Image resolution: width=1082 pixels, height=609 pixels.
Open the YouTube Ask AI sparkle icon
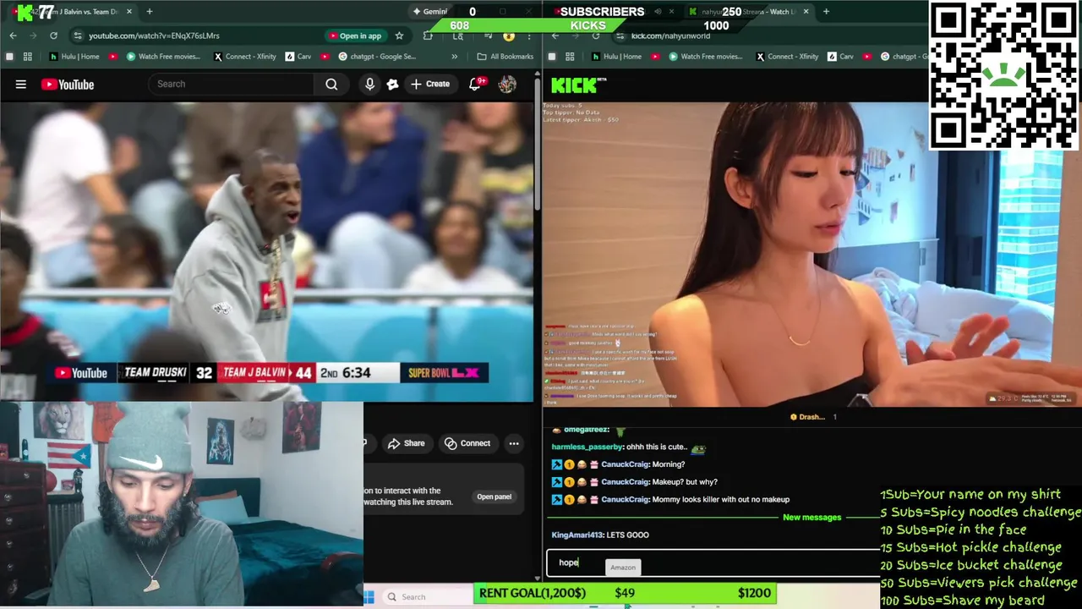point(392,84)
